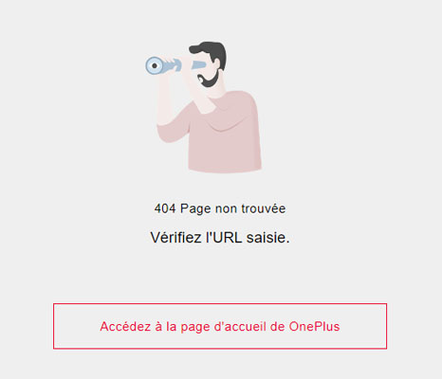Image resolution: width=442 pixels, height=379 pixels.
Task: Select the word "Vérifiez" in the message
Action: [175, 237]
